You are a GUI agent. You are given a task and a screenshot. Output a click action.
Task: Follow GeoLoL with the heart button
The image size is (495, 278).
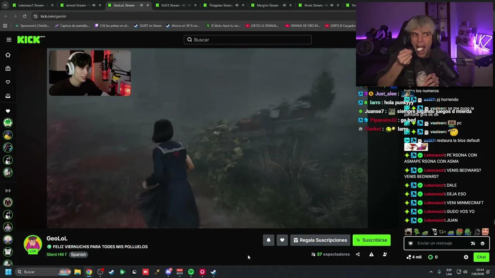pyautogui.click(x=282, y=240)
